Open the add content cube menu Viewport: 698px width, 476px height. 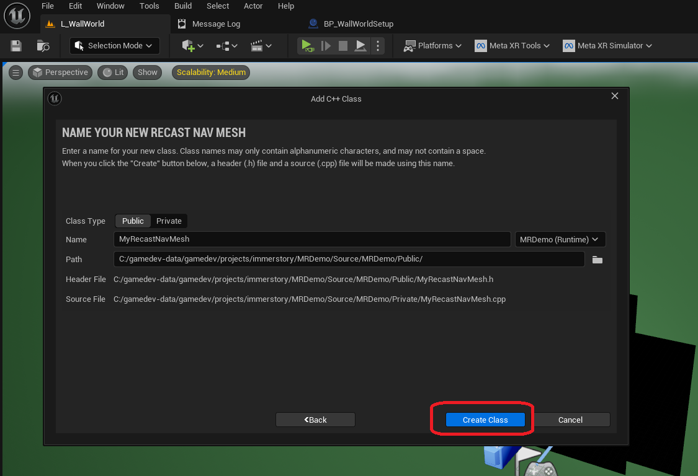click(192, 46)
